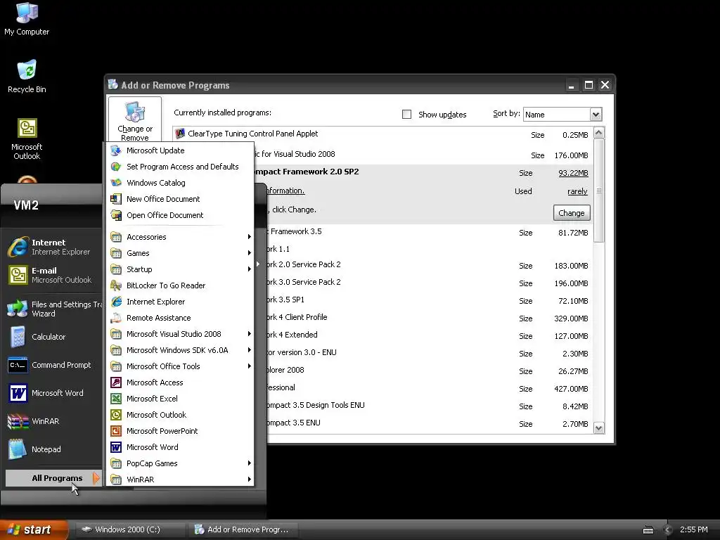Select the 4 Client Profile row
Viewport: 720px width, 540px height.
tap(383, 319)
